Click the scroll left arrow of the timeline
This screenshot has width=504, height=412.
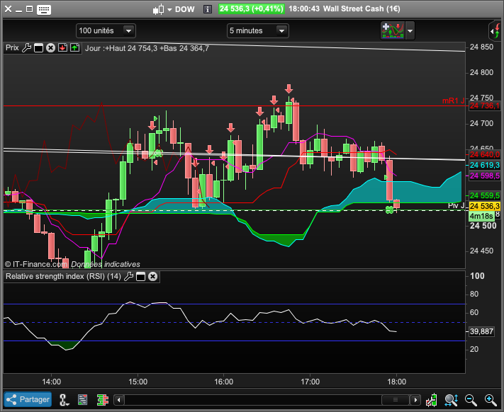[119, 400]
